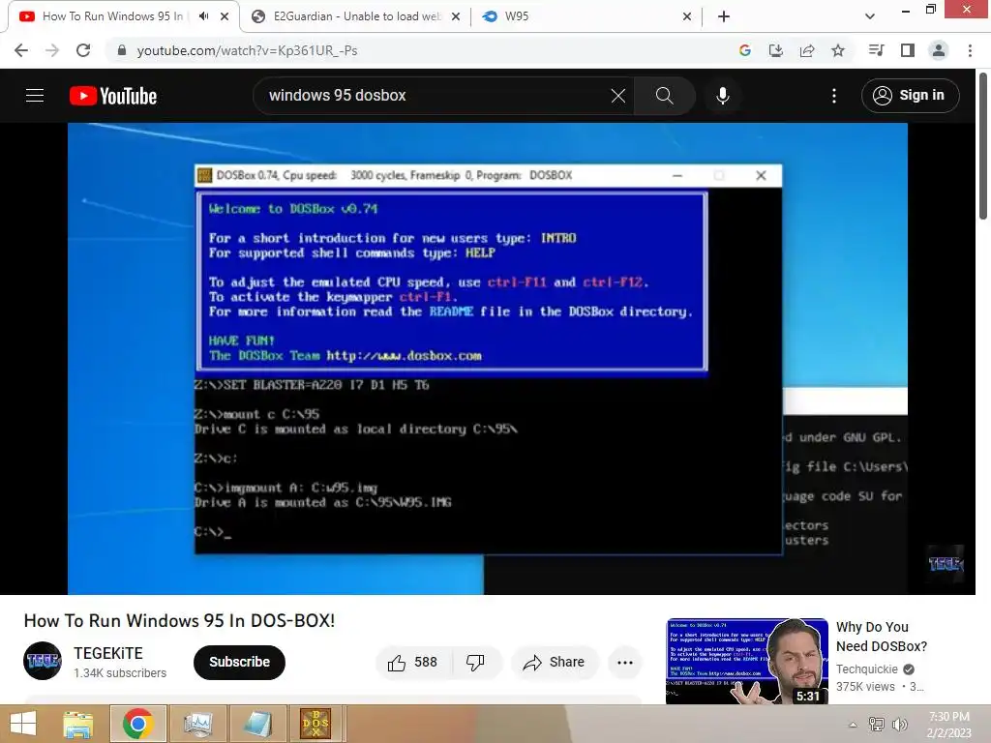991x743 pixels.
Task: Open the search tabs dropdown chevron
Action: [870, 16]
